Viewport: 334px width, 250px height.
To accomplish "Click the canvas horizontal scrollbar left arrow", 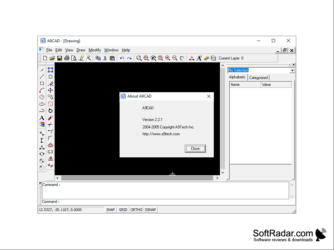I will click(57, 178).
